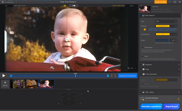Expand the HDR (Beta) section plus
182x111 pixels.
(179, 92)
